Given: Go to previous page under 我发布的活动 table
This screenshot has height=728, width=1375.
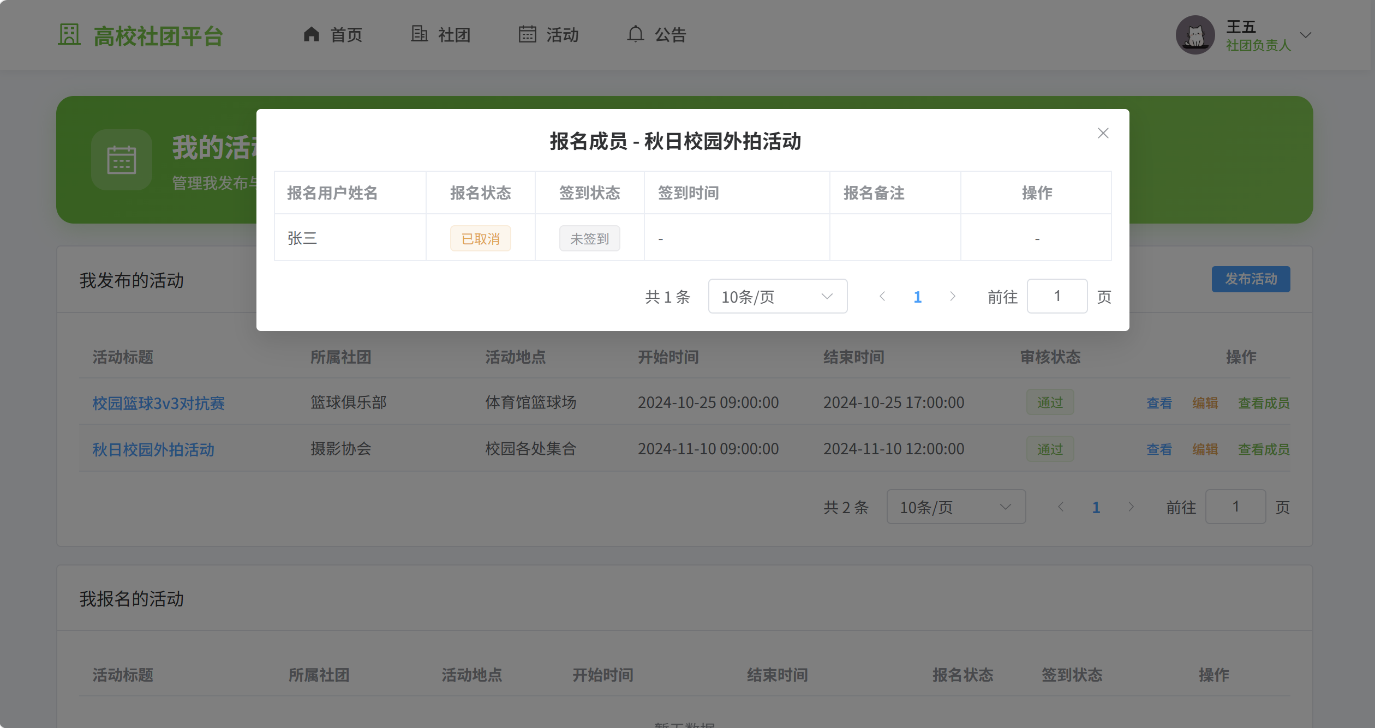Looking at the screenshot, I should point(1061,507).
